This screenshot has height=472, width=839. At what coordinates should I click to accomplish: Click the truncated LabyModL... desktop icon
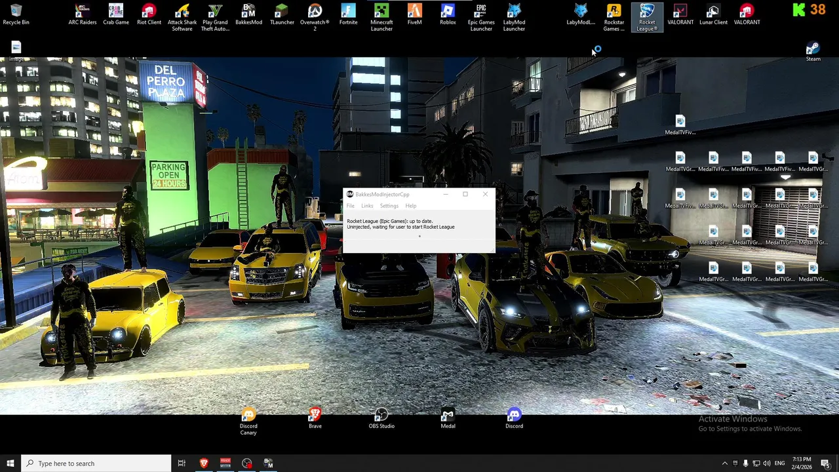(581, 14)
